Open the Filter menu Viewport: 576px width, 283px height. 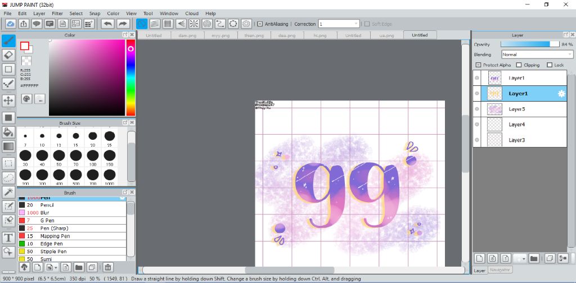57,13
